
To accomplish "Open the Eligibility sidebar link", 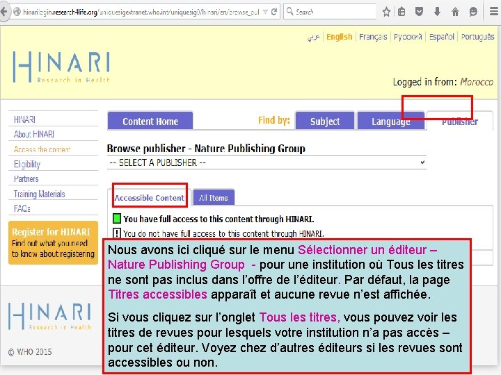I will tap(27, 164).
